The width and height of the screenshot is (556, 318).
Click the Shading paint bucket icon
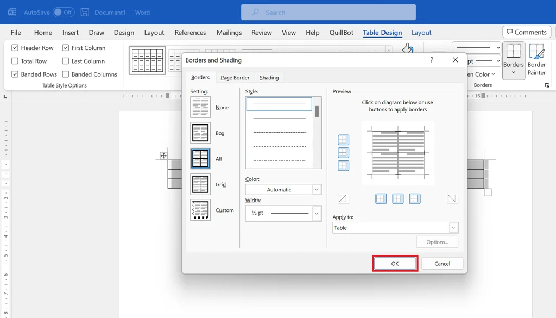[x=407, y=48]
